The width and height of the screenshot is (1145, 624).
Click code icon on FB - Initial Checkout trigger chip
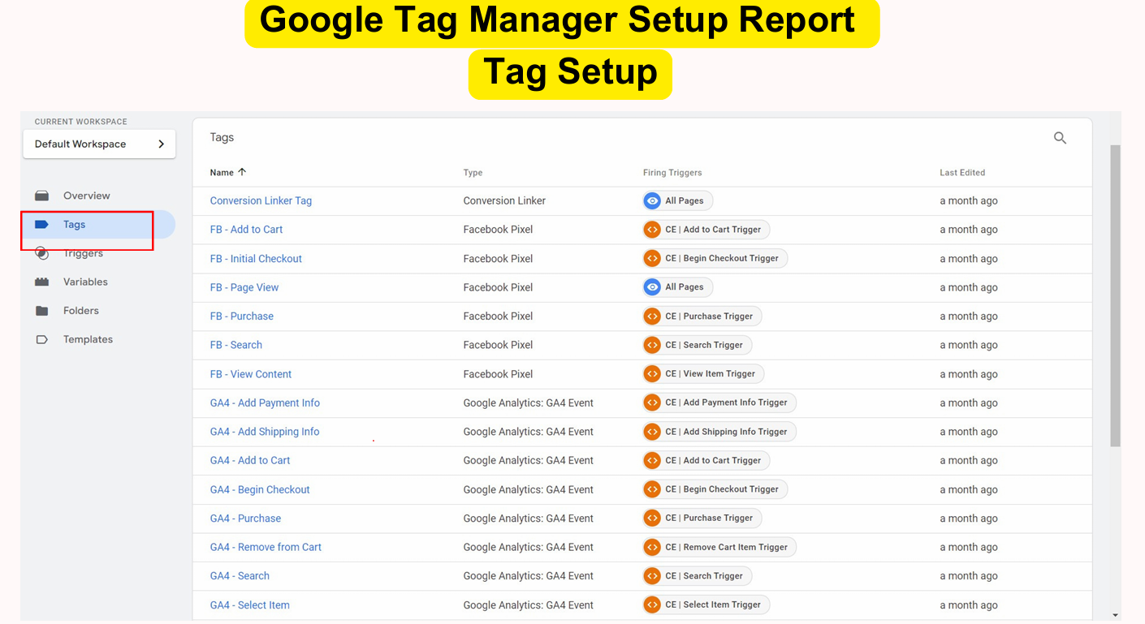652,258
